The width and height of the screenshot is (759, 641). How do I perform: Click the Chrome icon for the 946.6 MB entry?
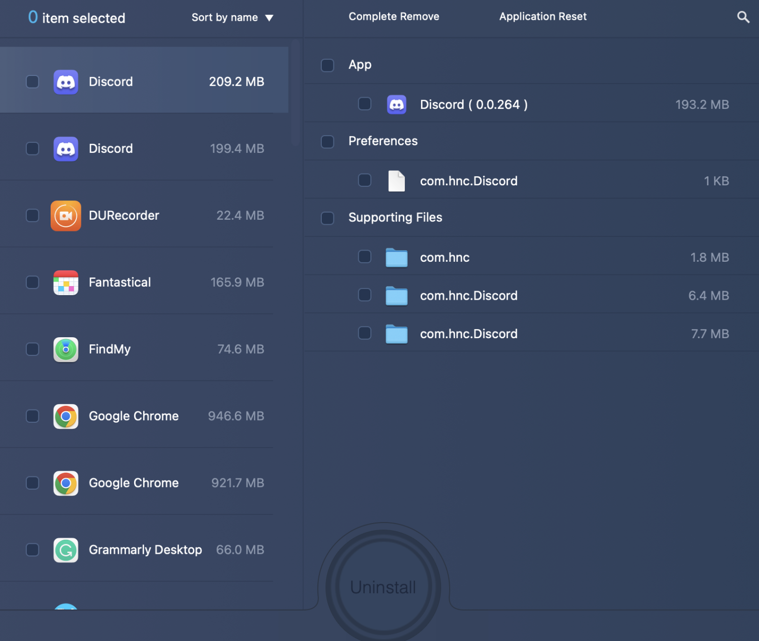66,416
